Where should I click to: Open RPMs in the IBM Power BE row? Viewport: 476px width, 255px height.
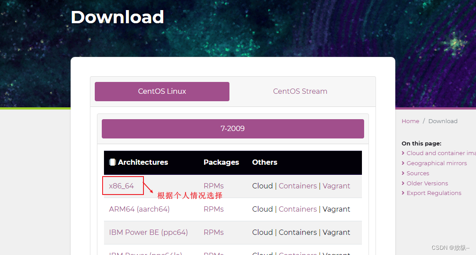[214, 232]
